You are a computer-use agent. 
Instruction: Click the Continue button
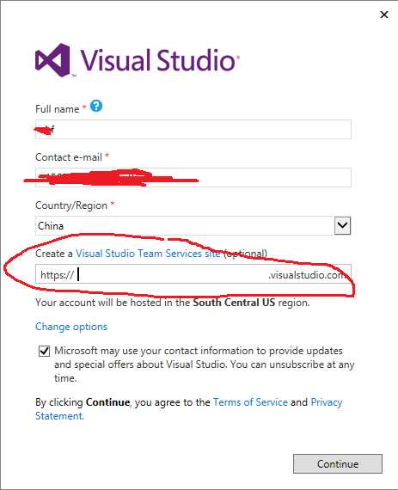click(338, 463)
